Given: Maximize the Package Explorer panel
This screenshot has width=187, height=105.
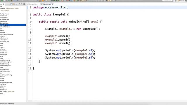Looking at the screenshot, I should [x=24, y=4].
